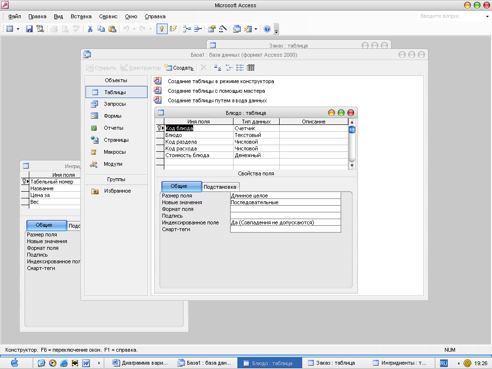Save the table with the floppy icon
This screenshot has width=492, height=369.
29,29
